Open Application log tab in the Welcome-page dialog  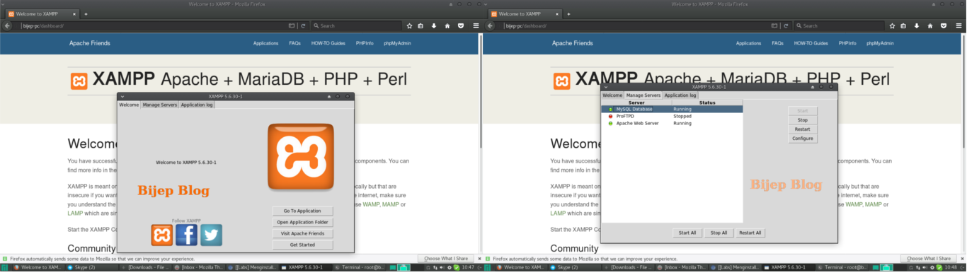(x=197, y=105)
